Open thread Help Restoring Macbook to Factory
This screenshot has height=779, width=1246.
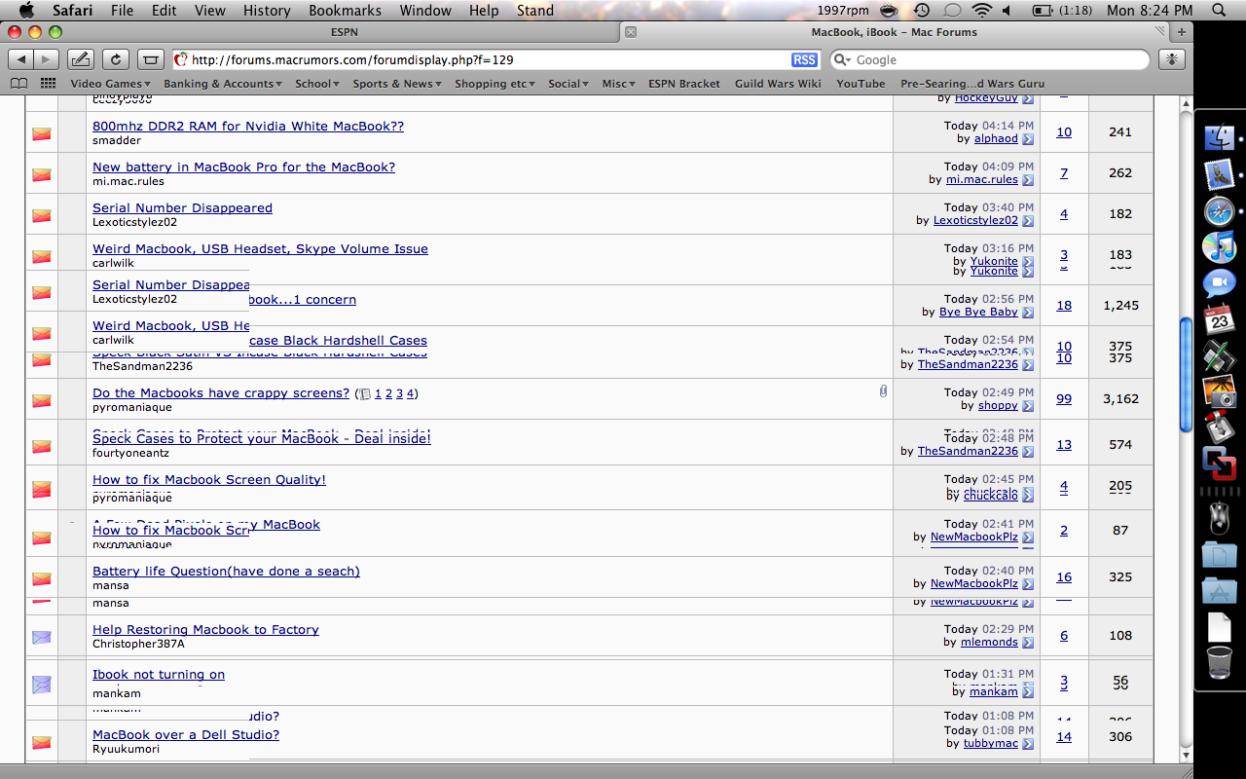point(205,629)
